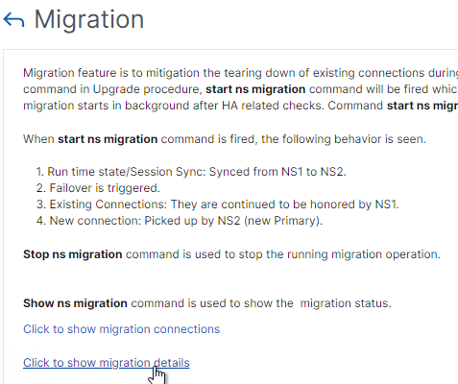Click the 'command in Upgrade procedure' line
The height and width of the screenshot is (384, 458).
pos(240,89)
